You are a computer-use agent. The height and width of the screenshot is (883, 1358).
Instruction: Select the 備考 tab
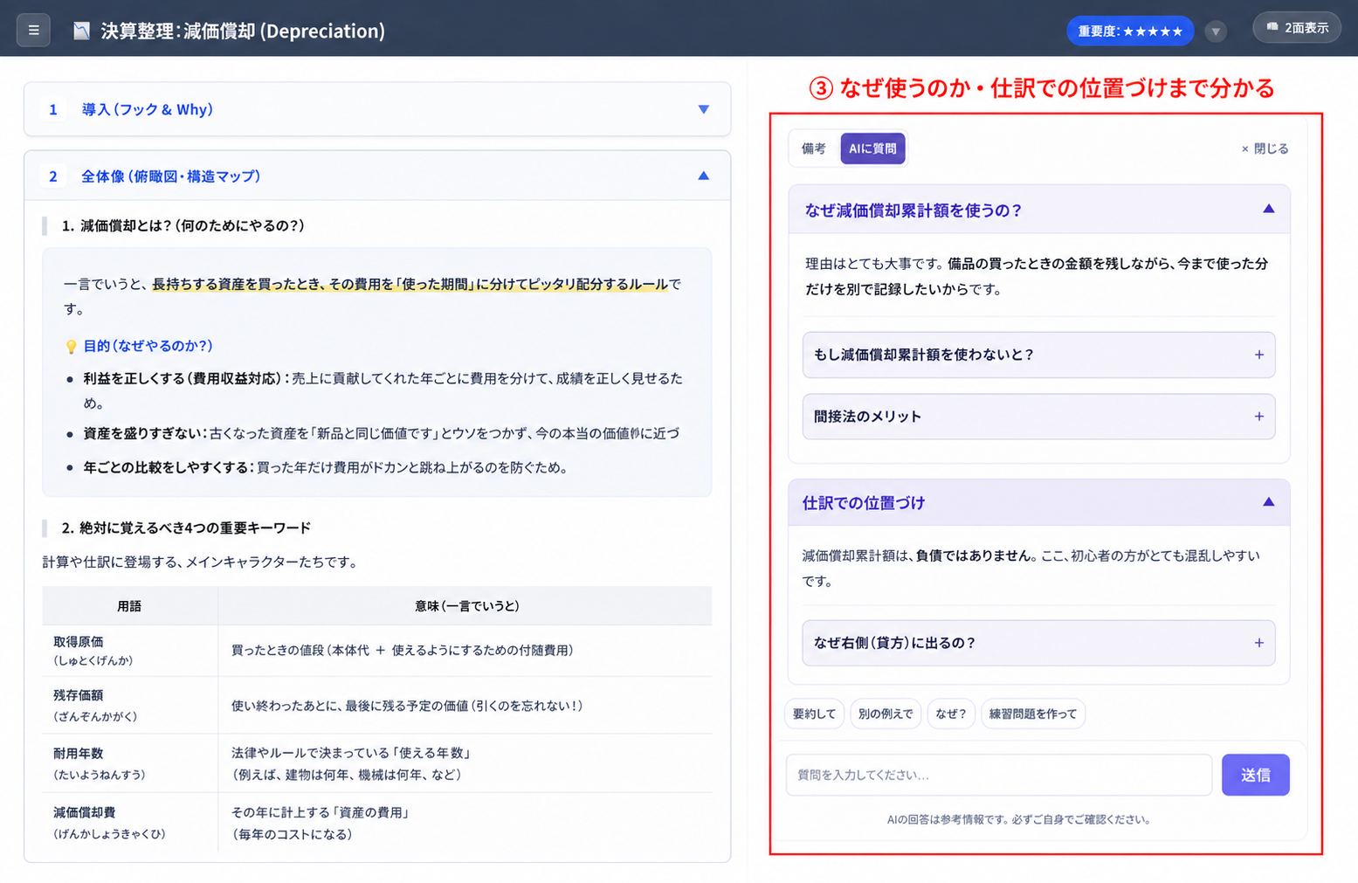tap(814, 148)
